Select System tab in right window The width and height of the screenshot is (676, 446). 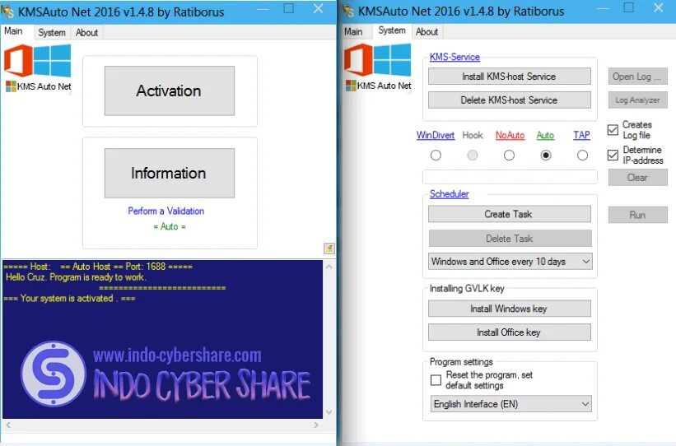(x=391, y=30)
